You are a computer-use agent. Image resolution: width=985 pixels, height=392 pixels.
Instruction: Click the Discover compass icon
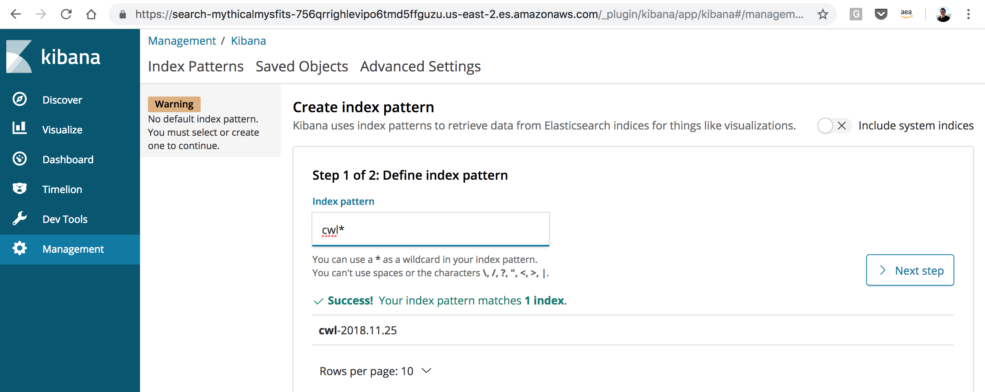[x=20, y=99]
